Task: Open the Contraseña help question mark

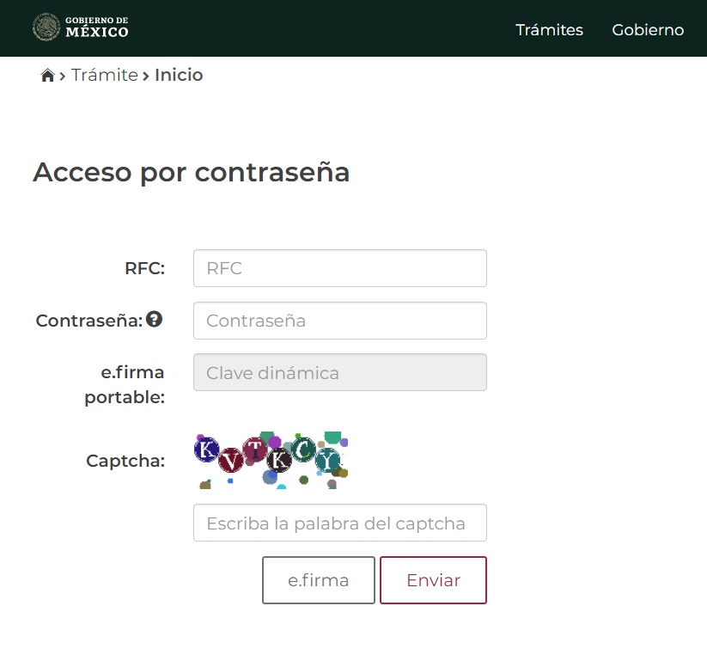Action: click(x=154, y=320)
